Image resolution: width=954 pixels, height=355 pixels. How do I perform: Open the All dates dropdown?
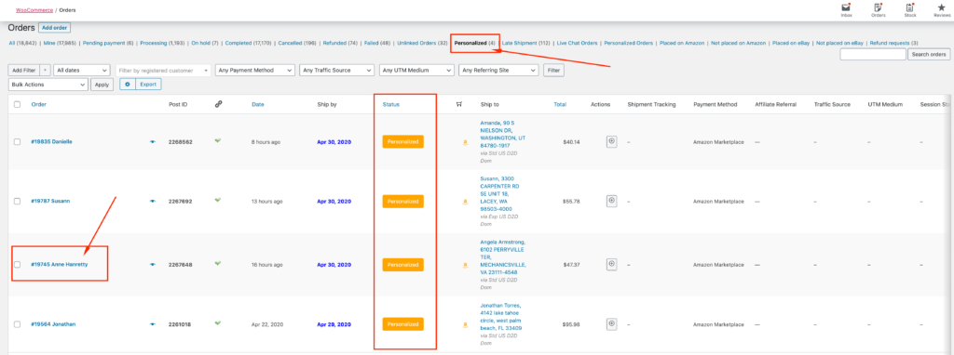[82, 71]
